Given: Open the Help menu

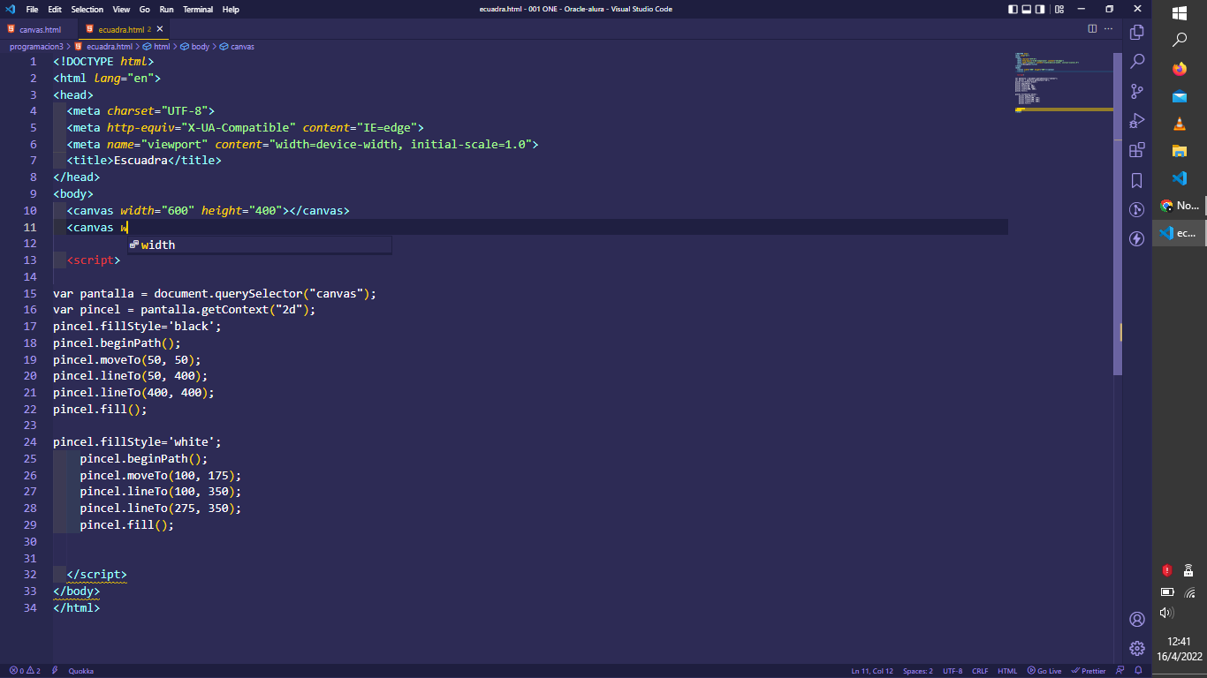Looking at the screenshot, I should (x=231, y=9).
